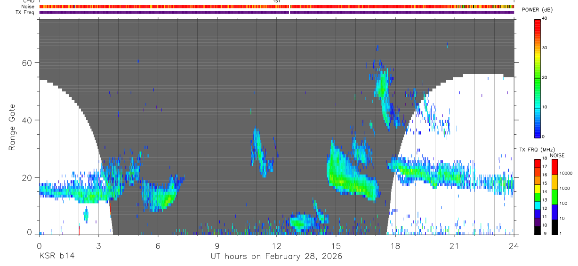Click the "KSR b14" radar beam label
The image size is (578, 266).
[x=56, y=256]
